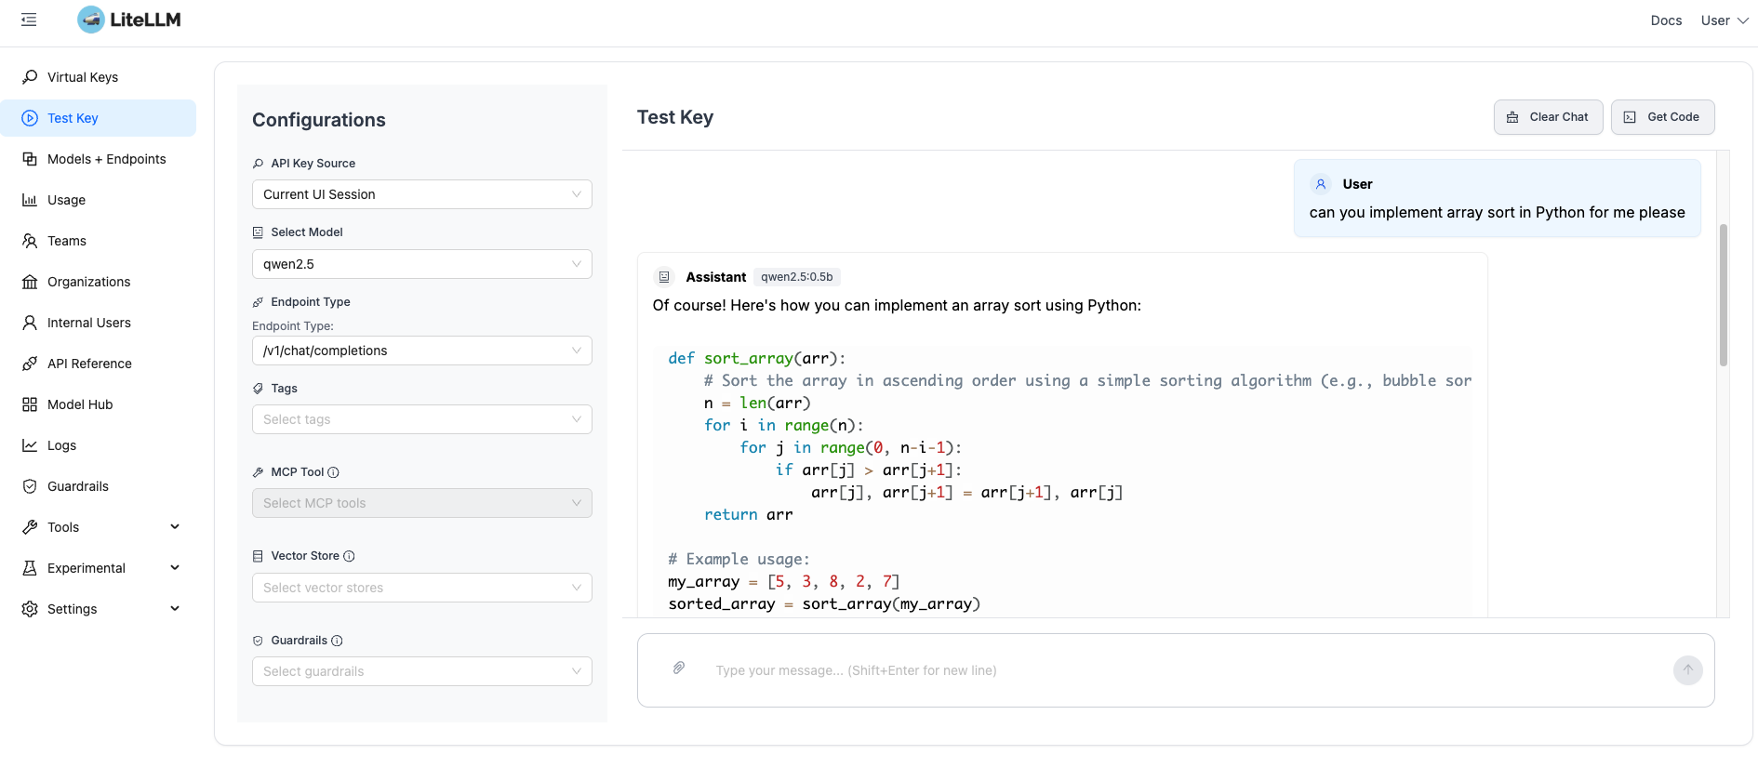Click the Guardrails shield icon in sidebar
Viewport: 1758px width, 781px height.
pyautogui.click(x=30, y=486)
